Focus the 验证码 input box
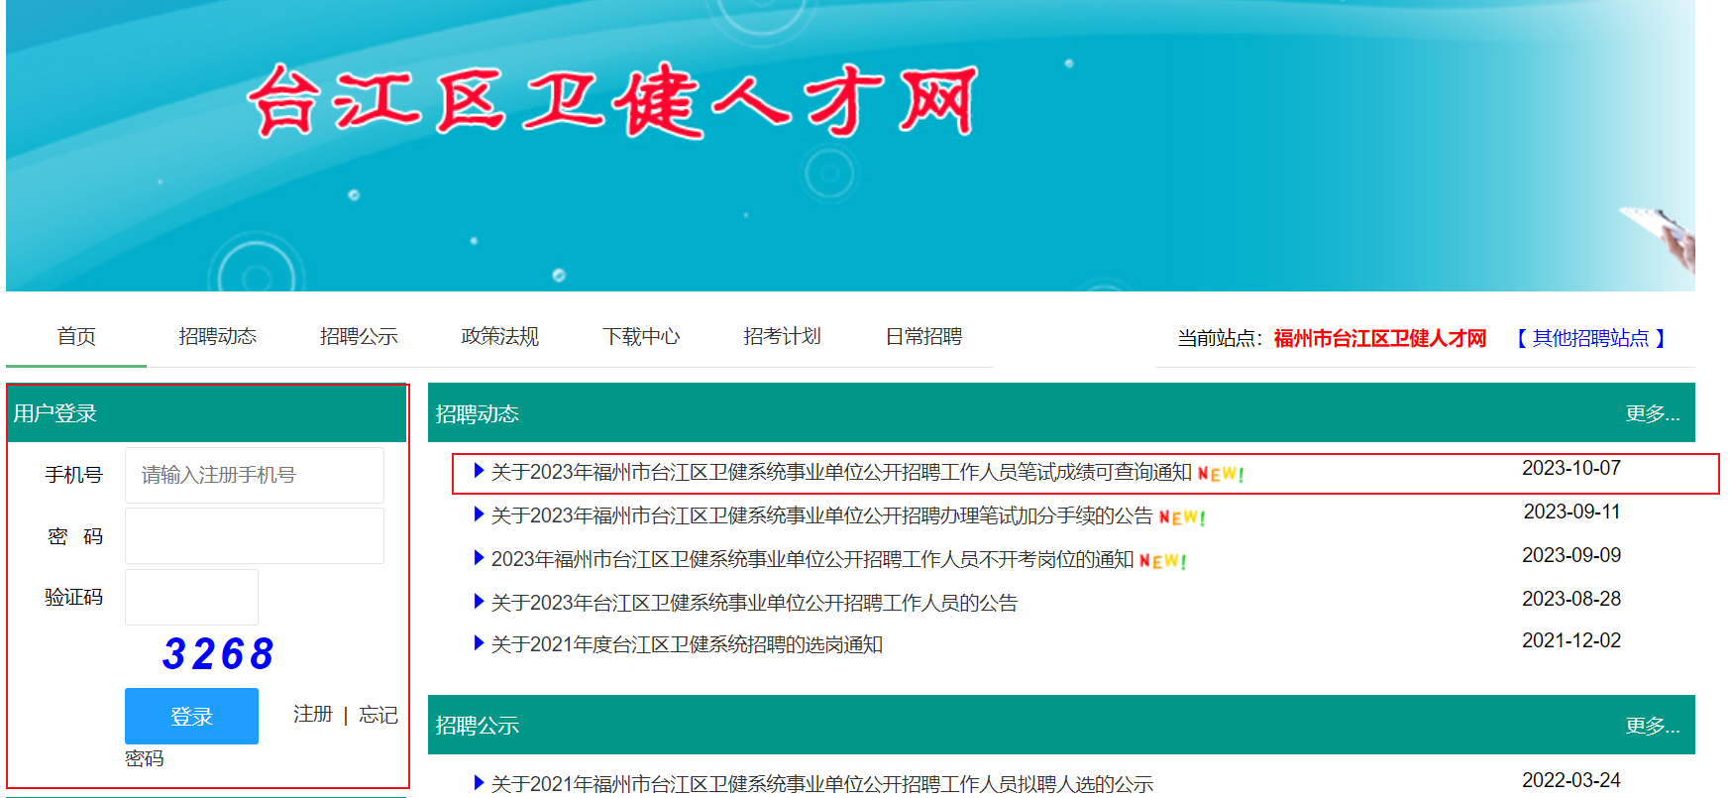Screen dimensions: 1730x798 (x=191, y=597)
